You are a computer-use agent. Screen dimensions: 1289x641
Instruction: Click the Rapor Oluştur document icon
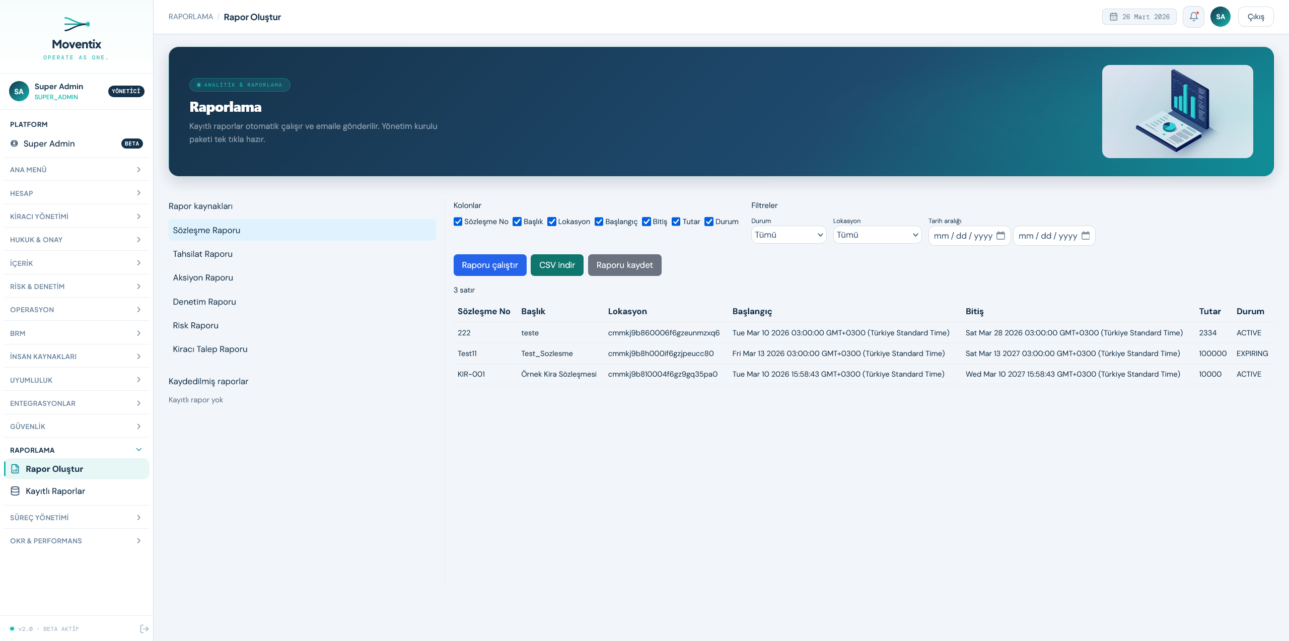pos(15,469)
